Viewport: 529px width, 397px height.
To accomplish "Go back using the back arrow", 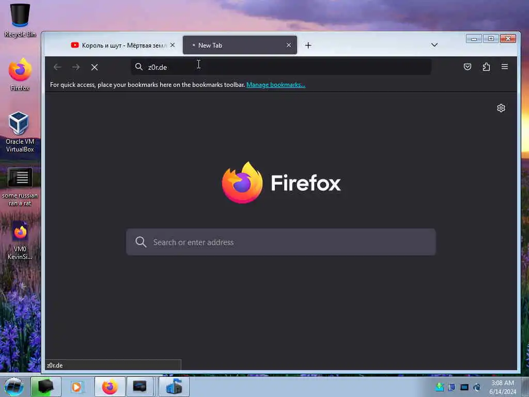I will (57, 67).
